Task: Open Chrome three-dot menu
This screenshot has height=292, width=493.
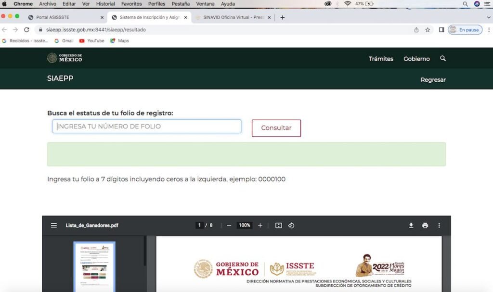Action: point(489,30)
